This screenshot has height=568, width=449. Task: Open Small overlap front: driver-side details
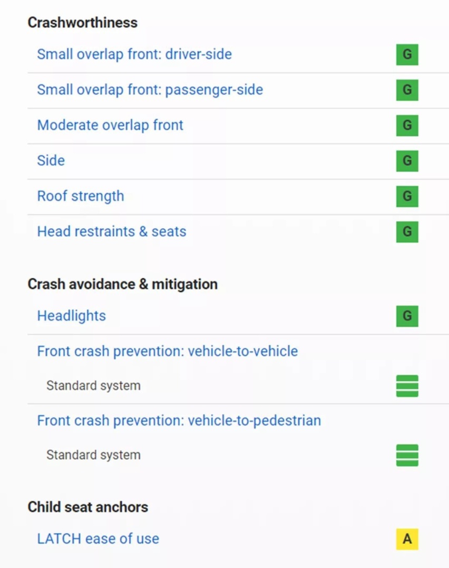[134, 54]
